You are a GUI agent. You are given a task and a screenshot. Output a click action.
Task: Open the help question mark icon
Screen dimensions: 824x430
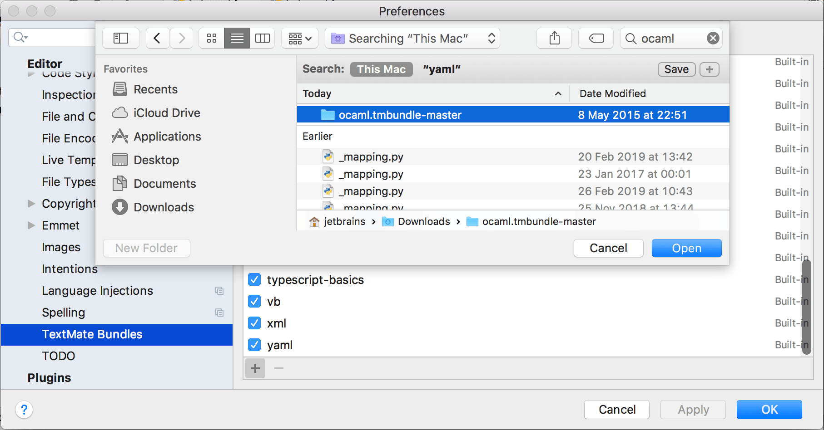point(24,410)
